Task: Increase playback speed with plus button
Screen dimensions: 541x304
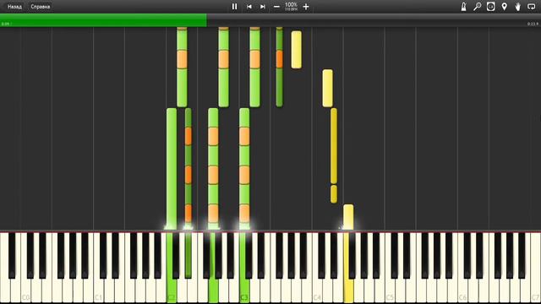Action: tap(306, 7)
